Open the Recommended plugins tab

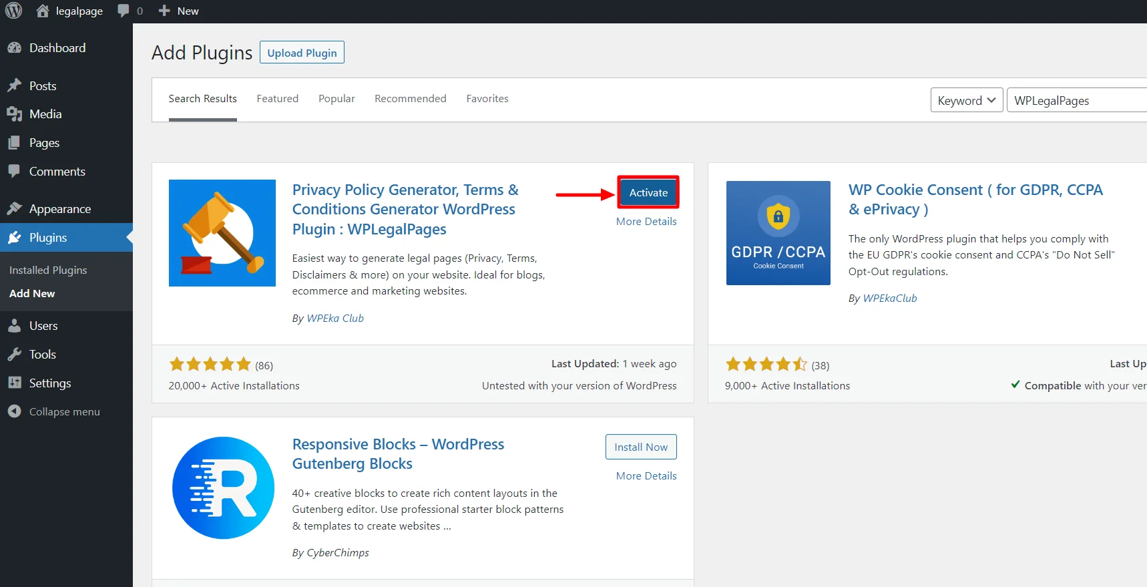pyautogui.click(x=410, y=99)
